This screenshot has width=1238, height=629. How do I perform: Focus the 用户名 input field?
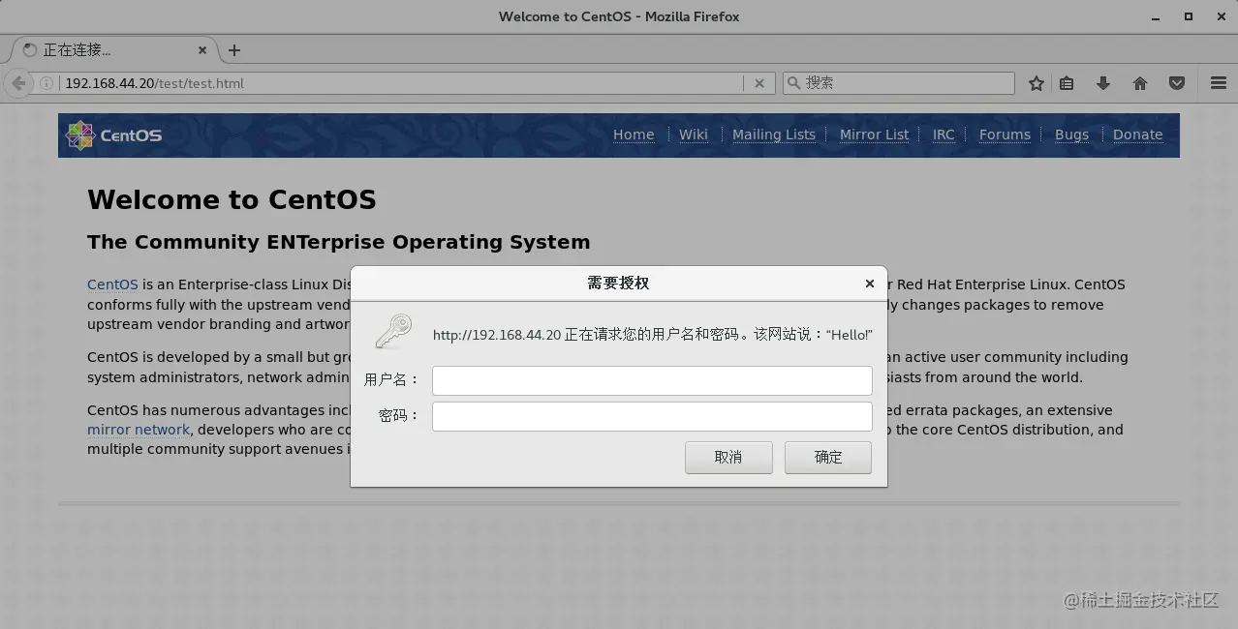(x=652, y=380)
